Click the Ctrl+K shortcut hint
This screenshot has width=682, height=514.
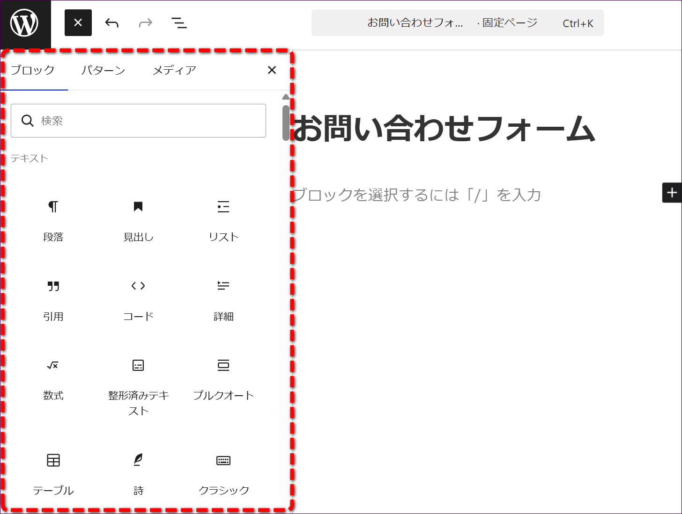(x=578, y=23)
